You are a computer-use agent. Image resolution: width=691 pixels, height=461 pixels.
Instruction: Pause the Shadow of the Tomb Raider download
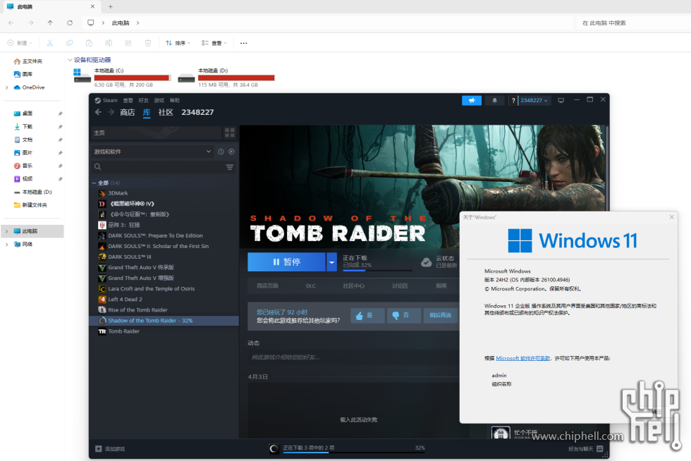point(286,262)
